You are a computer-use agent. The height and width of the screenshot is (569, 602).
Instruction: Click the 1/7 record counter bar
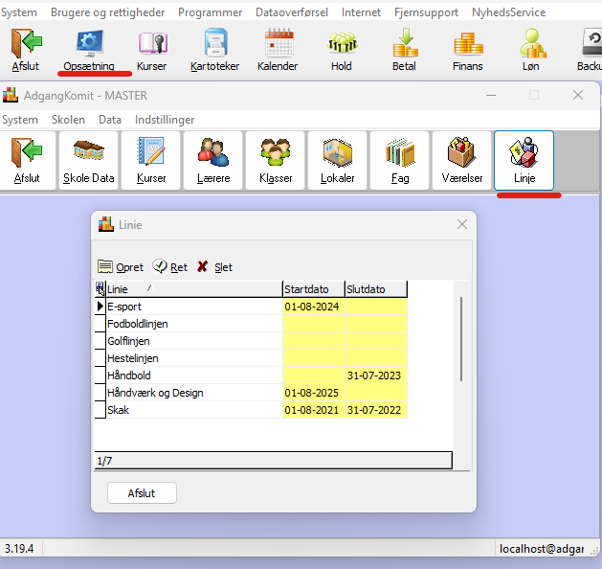(x=273, y=460)
